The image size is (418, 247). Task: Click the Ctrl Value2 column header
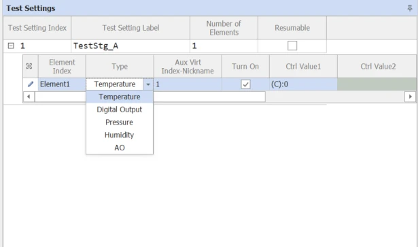(x=377, y=67)
